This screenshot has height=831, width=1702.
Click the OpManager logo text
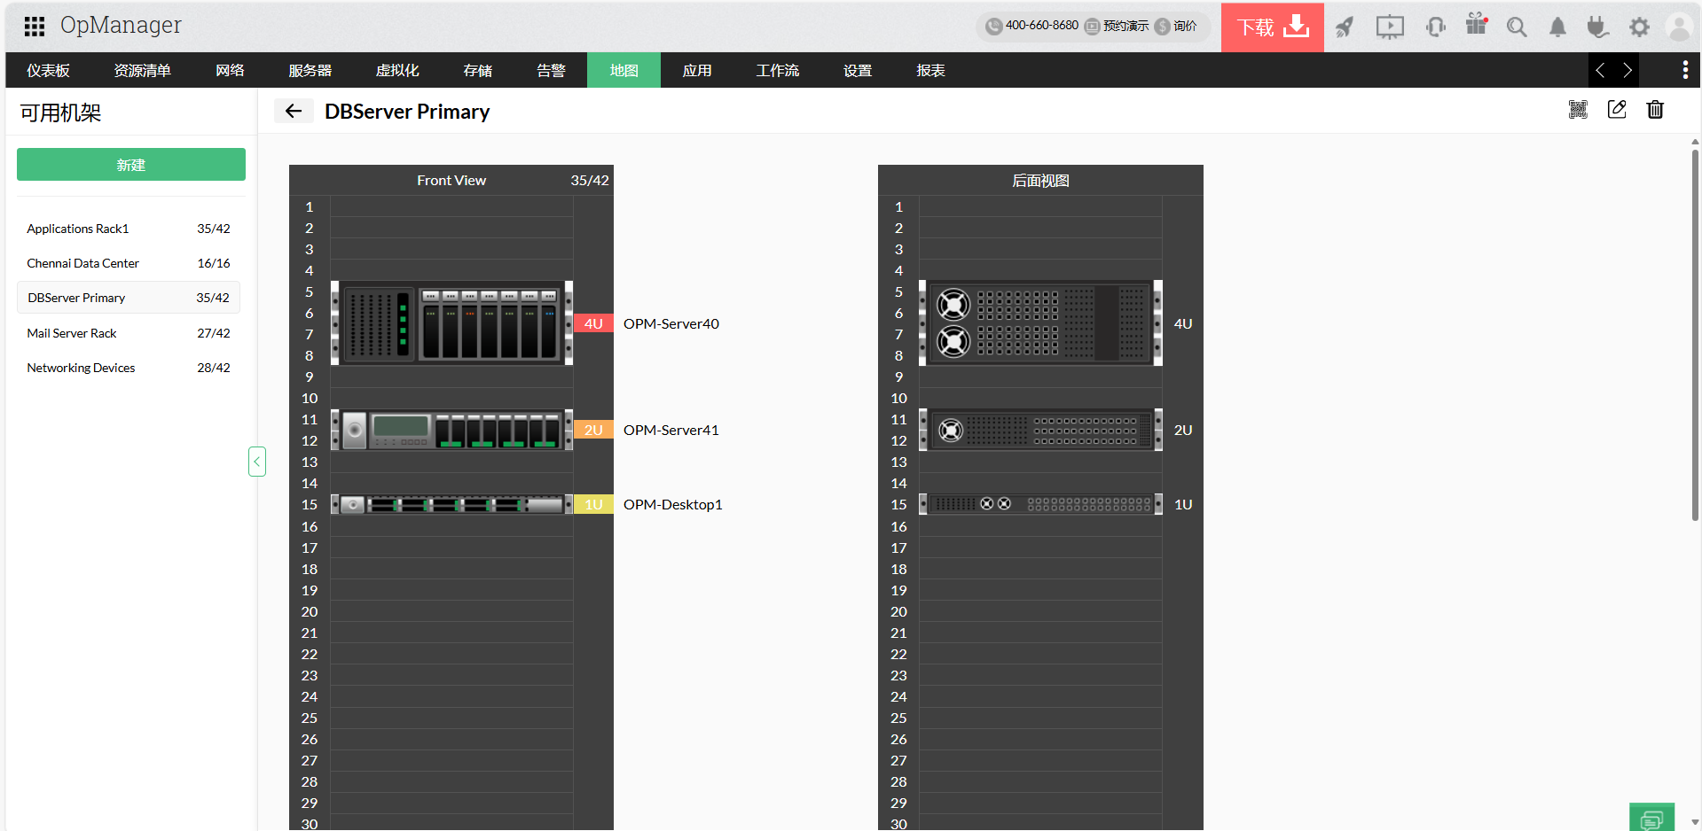[121, 26]
